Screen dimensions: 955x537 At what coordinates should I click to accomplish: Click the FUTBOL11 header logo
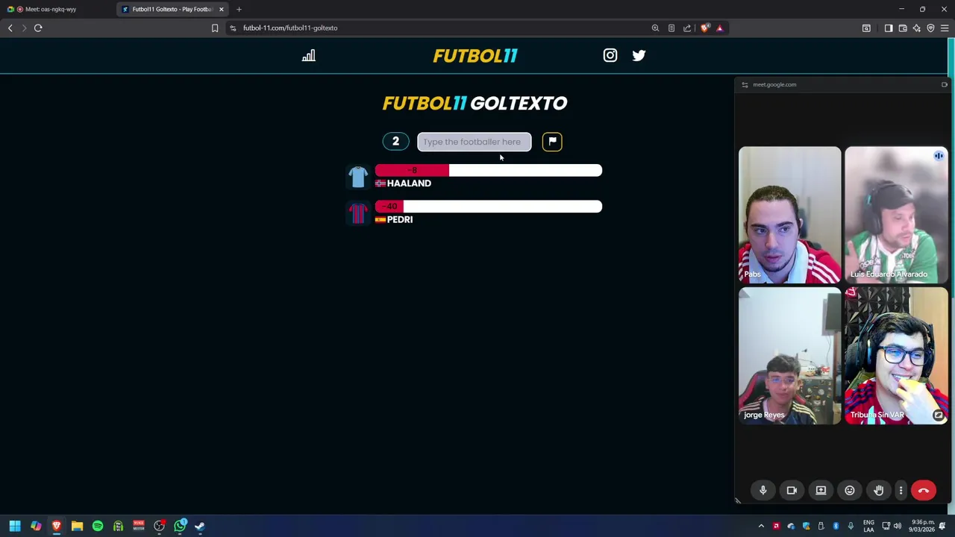[x=475, y=56]
